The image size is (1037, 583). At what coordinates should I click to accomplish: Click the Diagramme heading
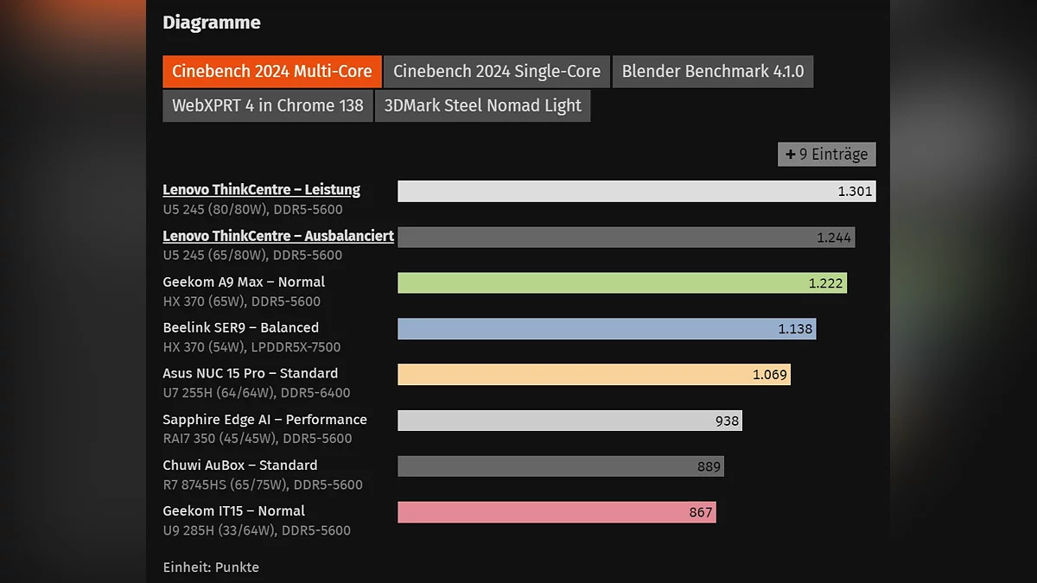point(211,22)
